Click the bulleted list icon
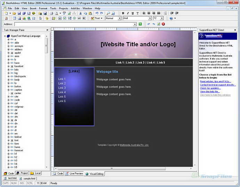The height and width of the screenshot is (187, 240). [x=165, y=13]
